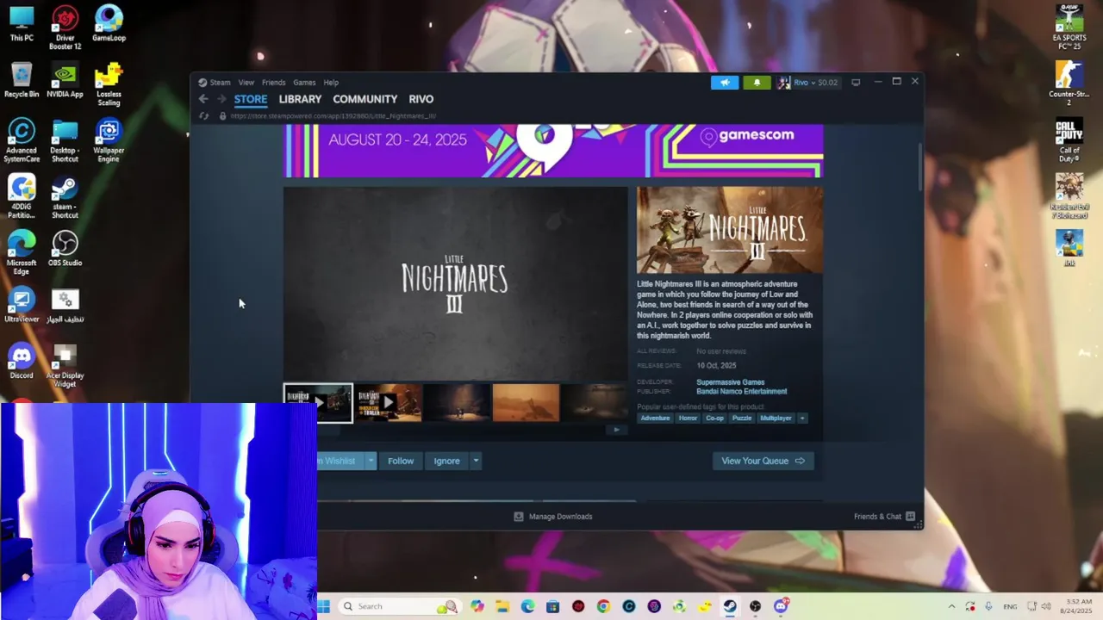
Task: Open the Games menu in Steam
Action: coord(304,83)
